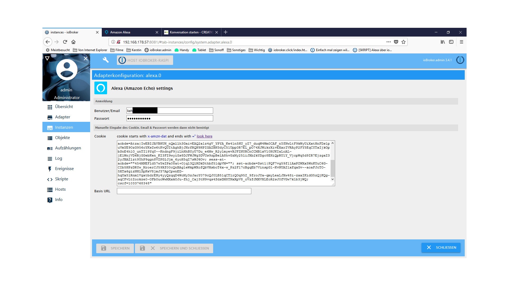
Task: Select the instances - ioBroker tab
Action: point(72,32)
